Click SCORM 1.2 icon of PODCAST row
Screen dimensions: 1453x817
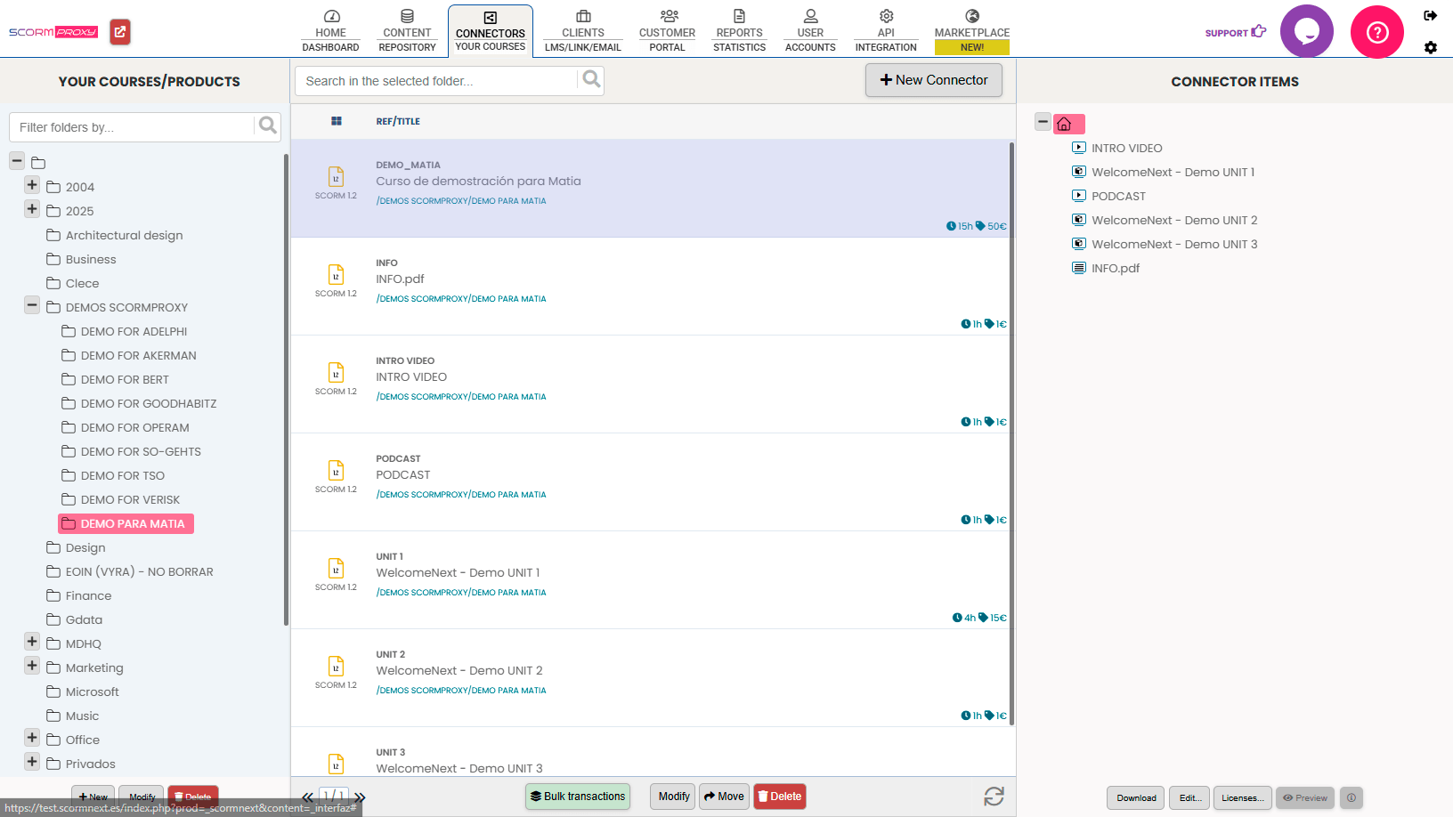336,471
